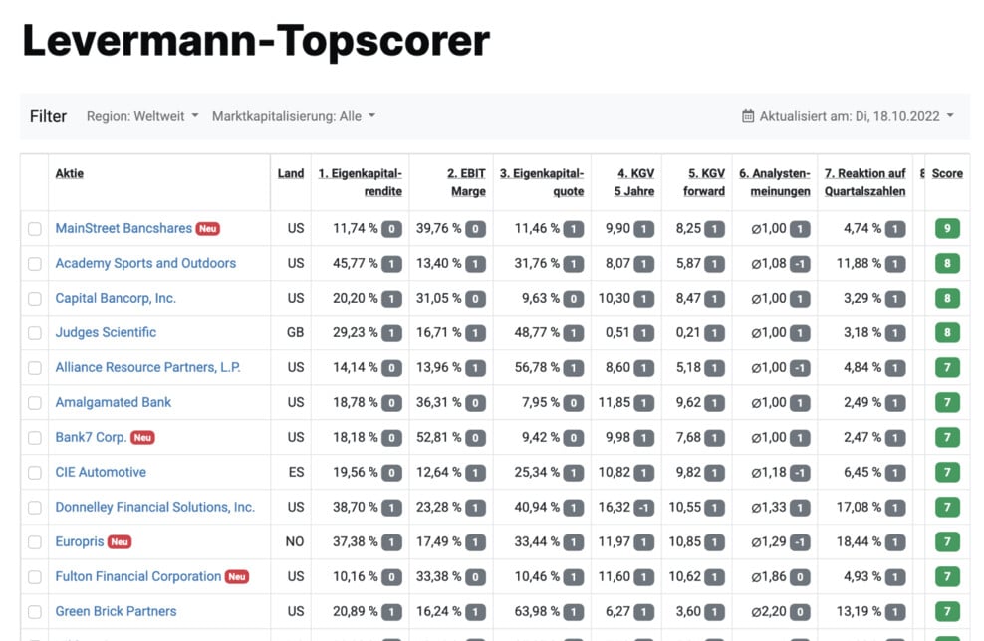Image resolution: width=984 pixels, height=641 pixels.
Task: Click the -1 badge beside Donnelley's KGV 16,32
Action: tap(643, 508)
